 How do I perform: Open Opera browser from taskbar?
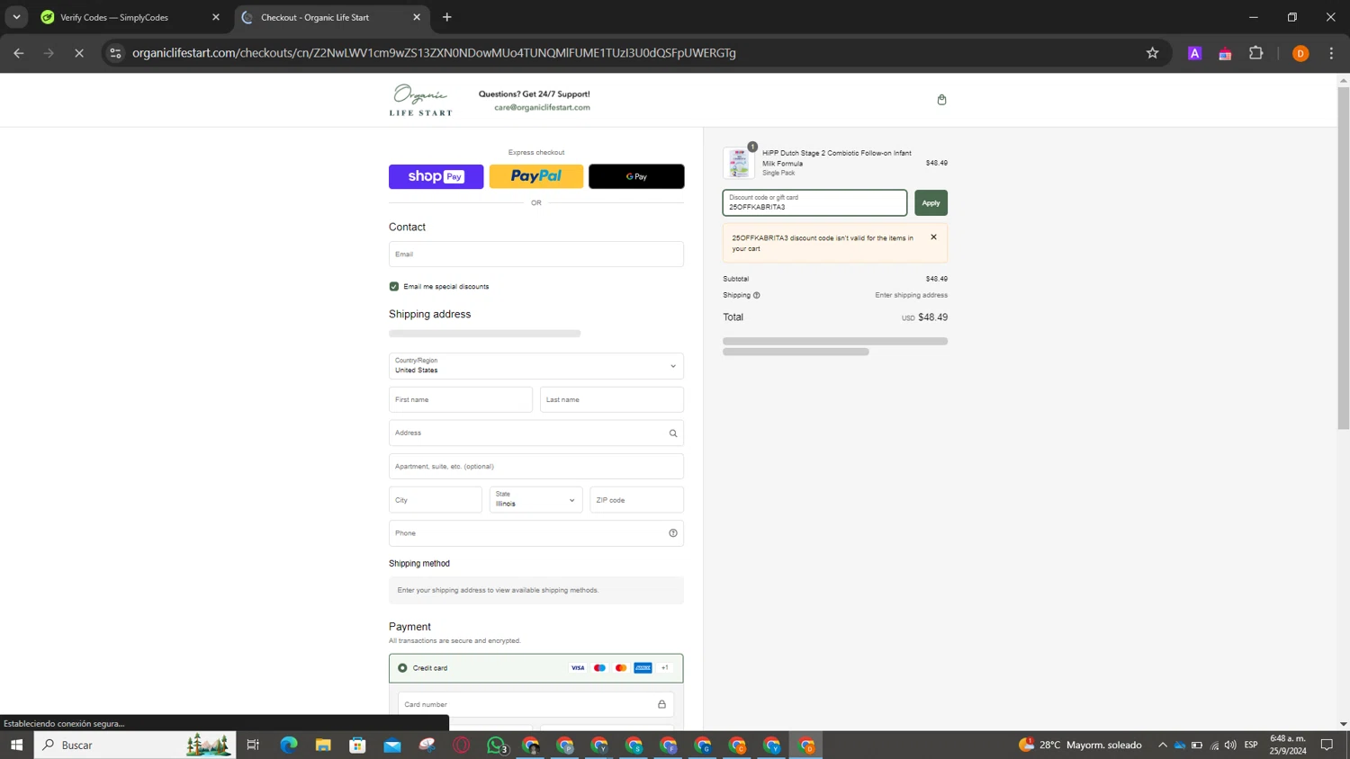462,745
